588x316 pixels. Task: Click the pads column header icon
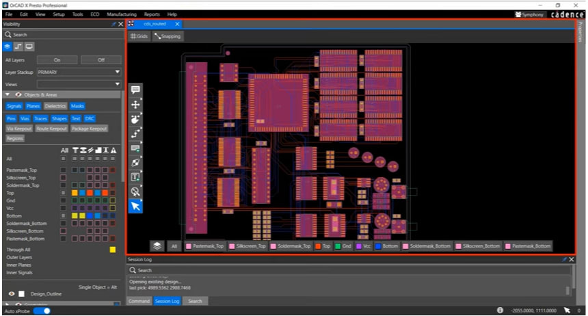(x=75, y=150)
